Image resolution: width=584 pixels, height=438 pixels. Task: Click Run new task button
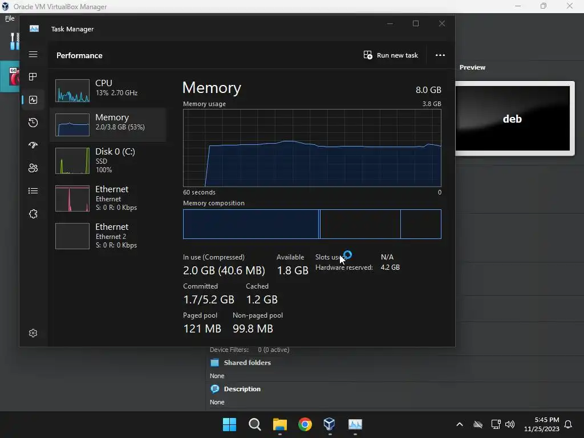391,55
